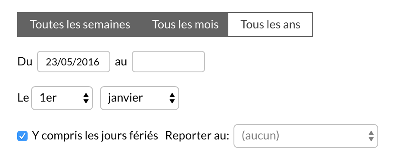
Task: Open the Tous les ans tab
Action: 270,25
